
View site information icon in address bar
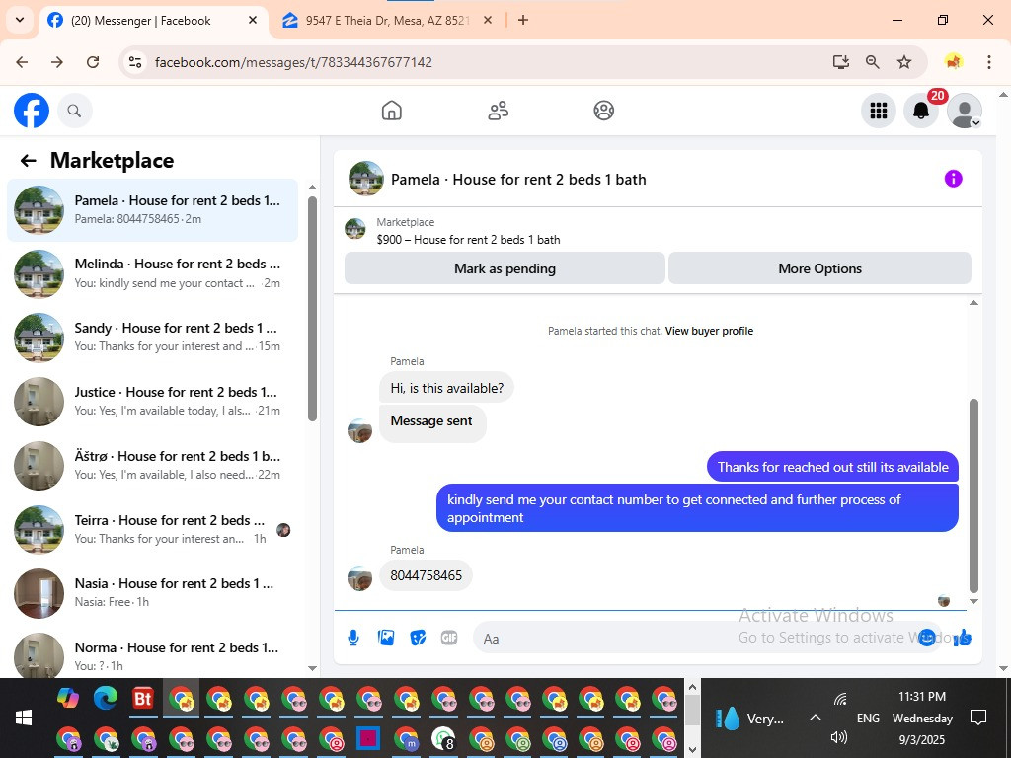pyautogui.click(x=134, y=62)
